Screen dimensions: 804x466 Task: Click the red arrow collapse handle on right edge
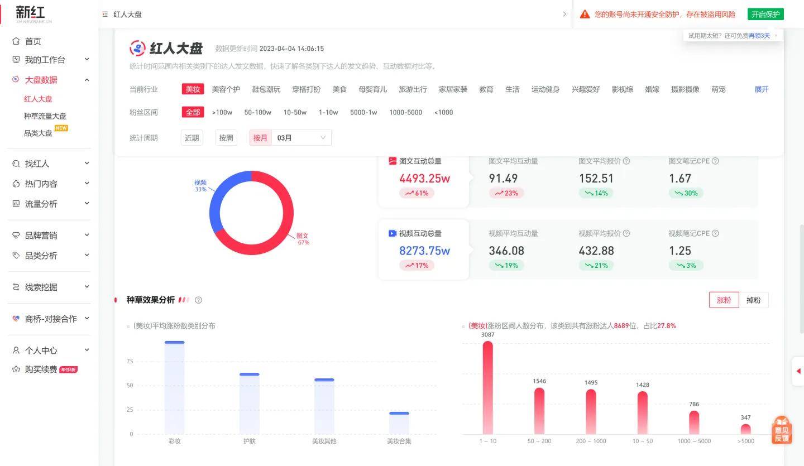(798, 370)
